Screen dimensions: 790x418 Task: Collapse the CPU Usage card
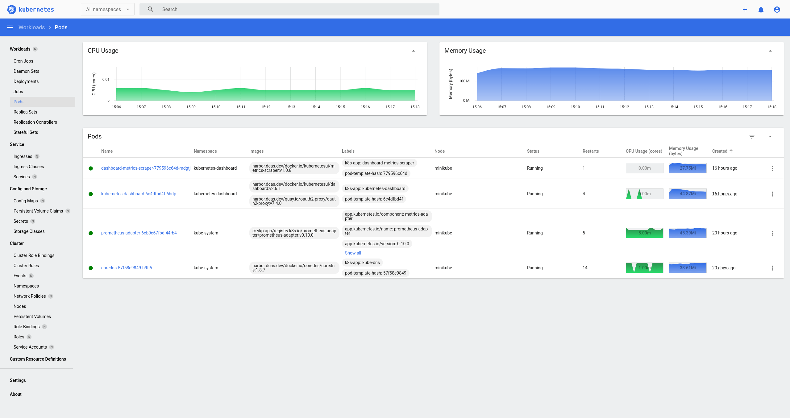pyautogui.click(x=413, y=50)
